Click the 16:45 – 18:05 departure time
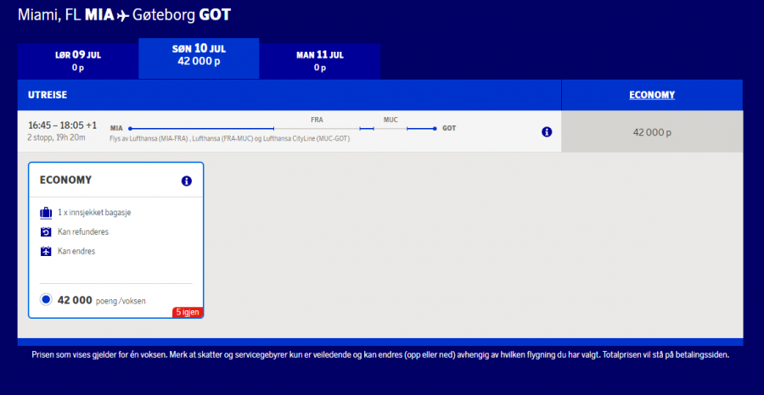This screenshot has height=395, width=764. pyautogui.click(x=62, y=125)
